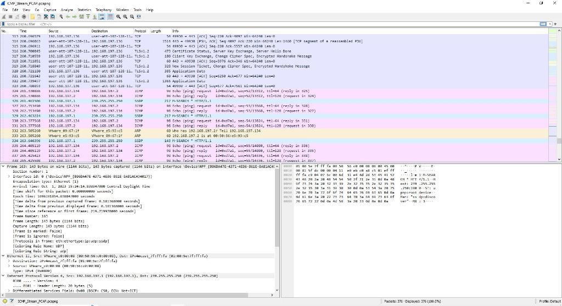Open the Wireless menu
This screenshot has height=306, width=562.
coord(122,10)
